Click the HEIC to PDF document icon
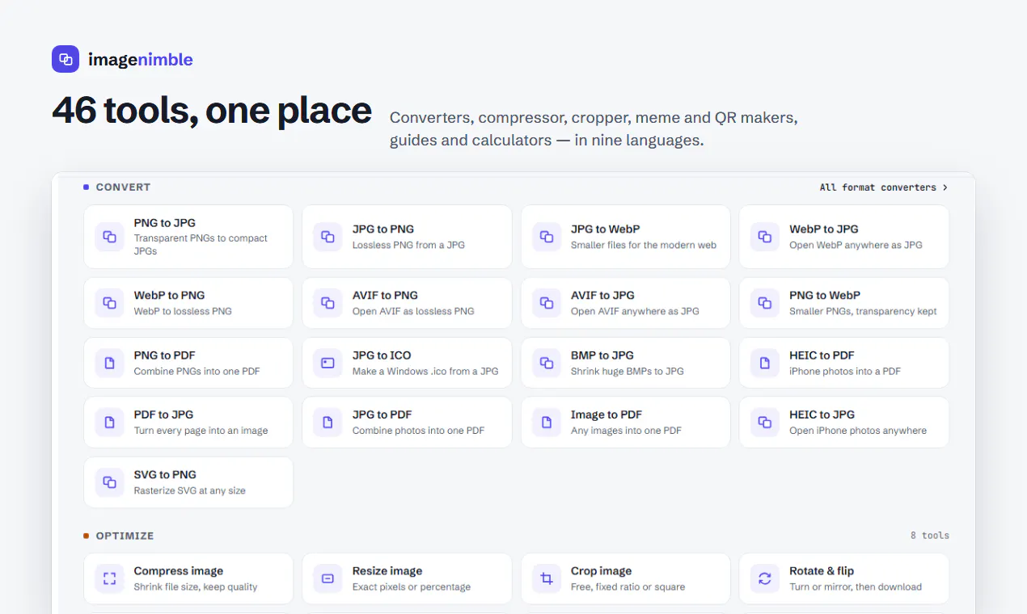The height and width of the screenshot is (614, 1027). (765, 363)
